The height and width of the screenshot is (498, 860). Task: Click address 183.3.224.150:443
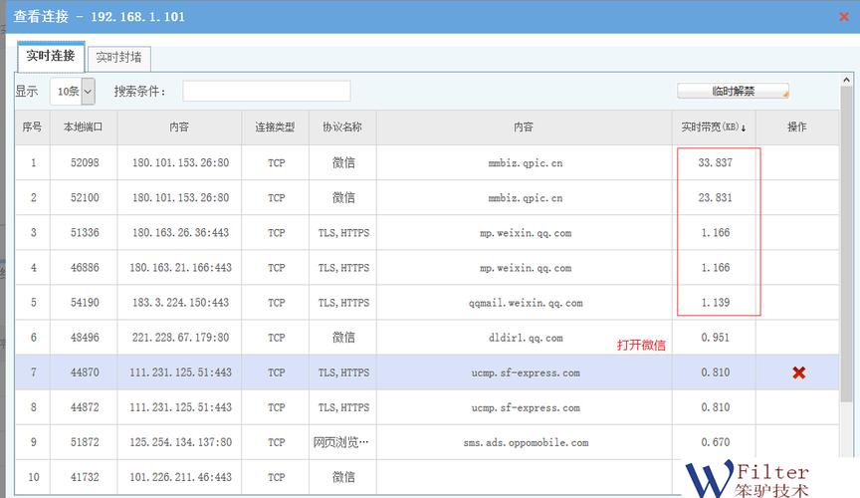tap(180, 303)
